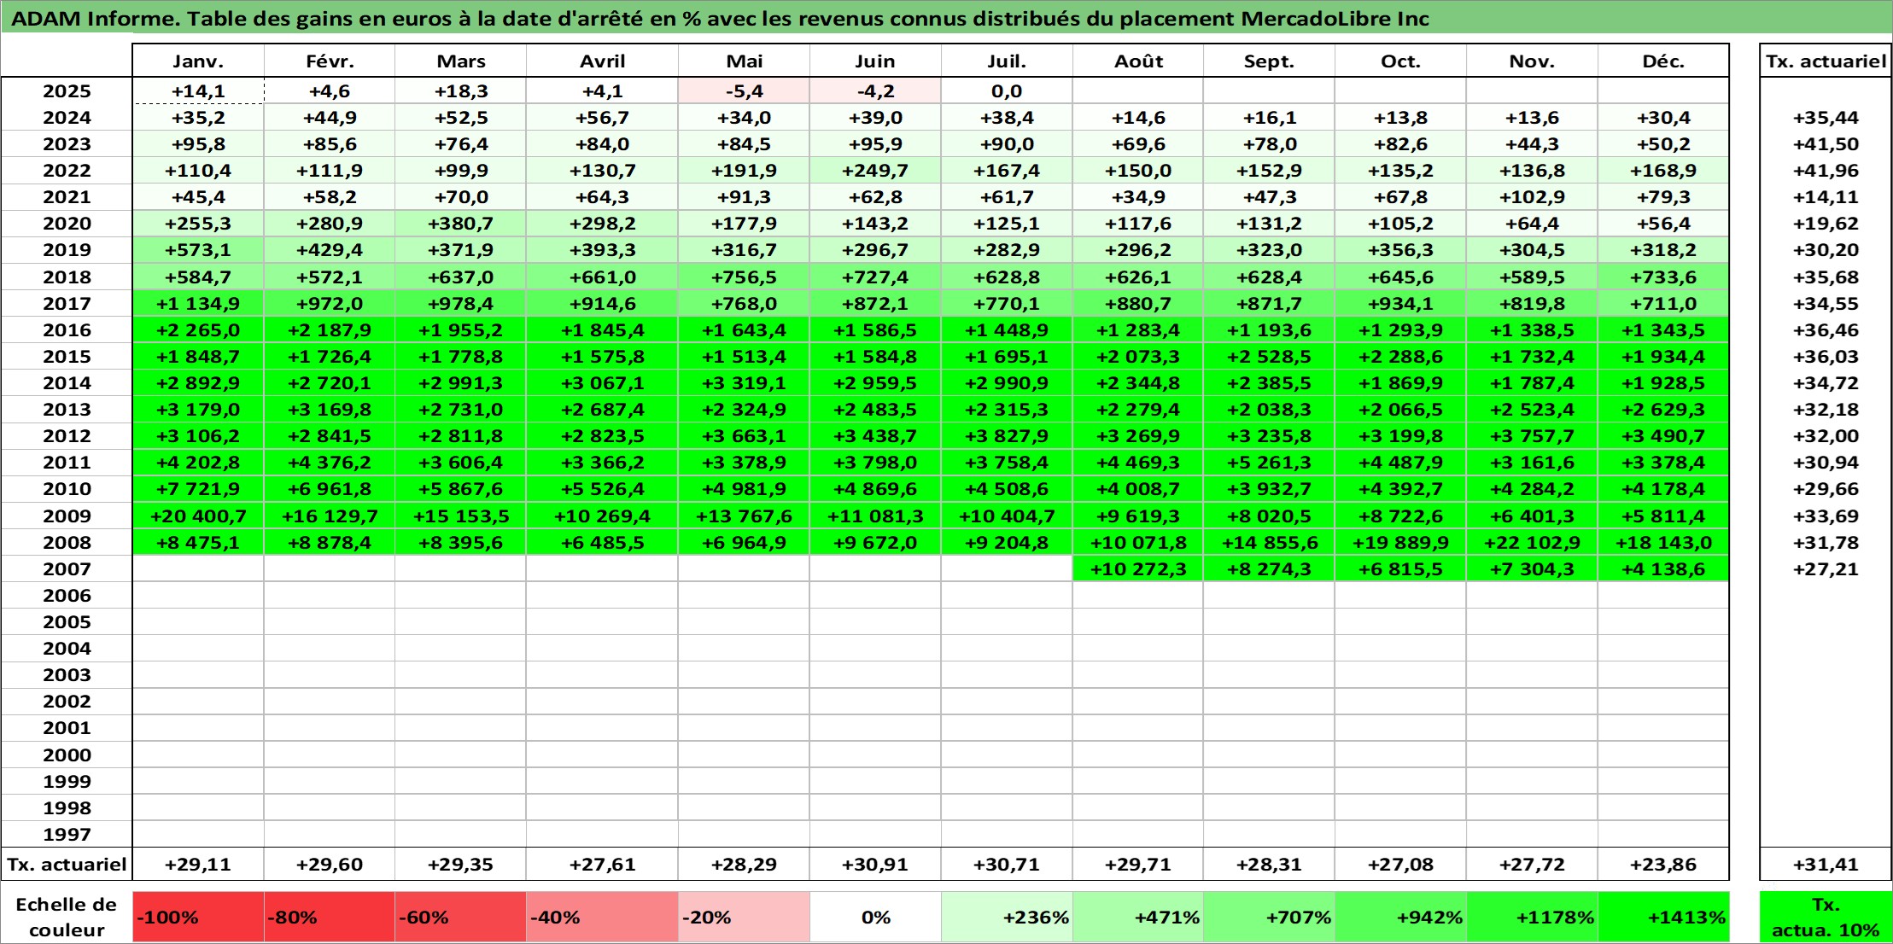Select the Févr. column header

[x=330, y=61]
